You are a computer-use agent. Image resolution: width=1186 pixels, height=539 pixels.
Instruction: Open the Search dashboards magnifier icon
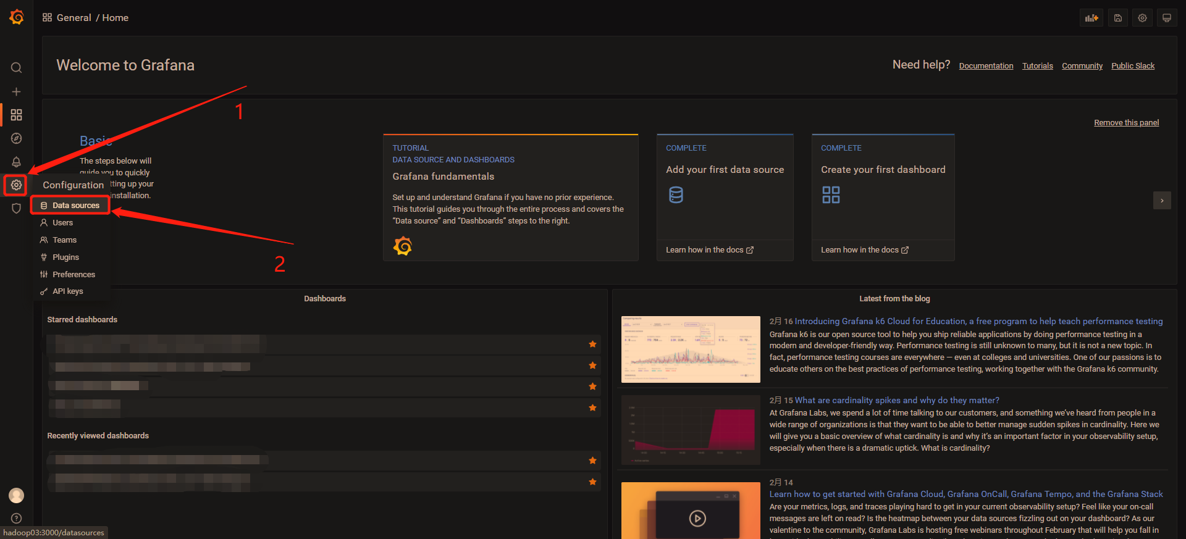(17, 68)
